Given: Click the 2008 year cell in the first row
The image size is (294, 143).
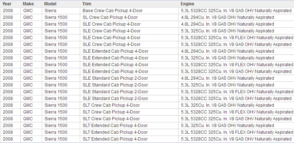Looking at the screenshot, I should point(10,11).
